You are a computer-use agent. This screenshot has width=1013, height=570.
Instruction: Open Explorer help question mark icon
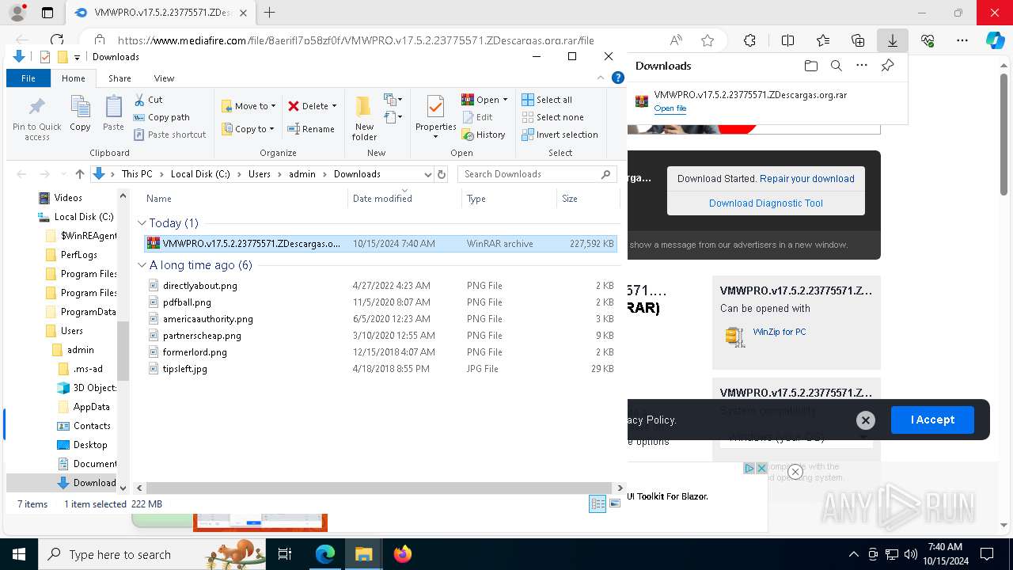point(619,78)
